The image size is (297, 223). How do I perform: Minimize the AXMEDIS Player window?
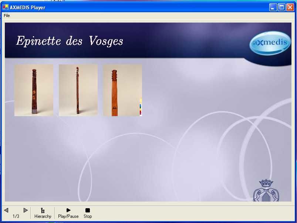pos(273,7)
